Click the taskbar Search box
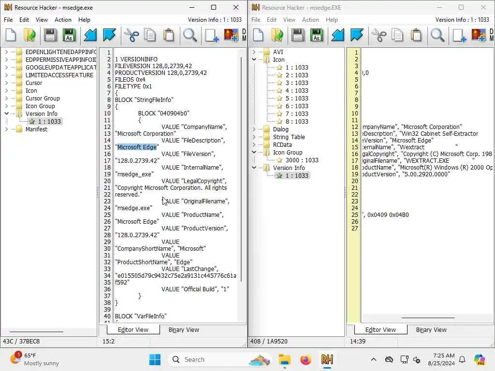 click(x=220, y=359)
